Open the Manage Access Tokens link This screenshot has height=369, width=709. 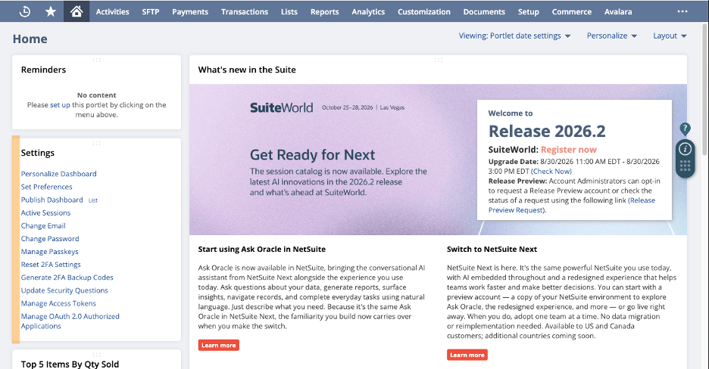tap(58, 303)
